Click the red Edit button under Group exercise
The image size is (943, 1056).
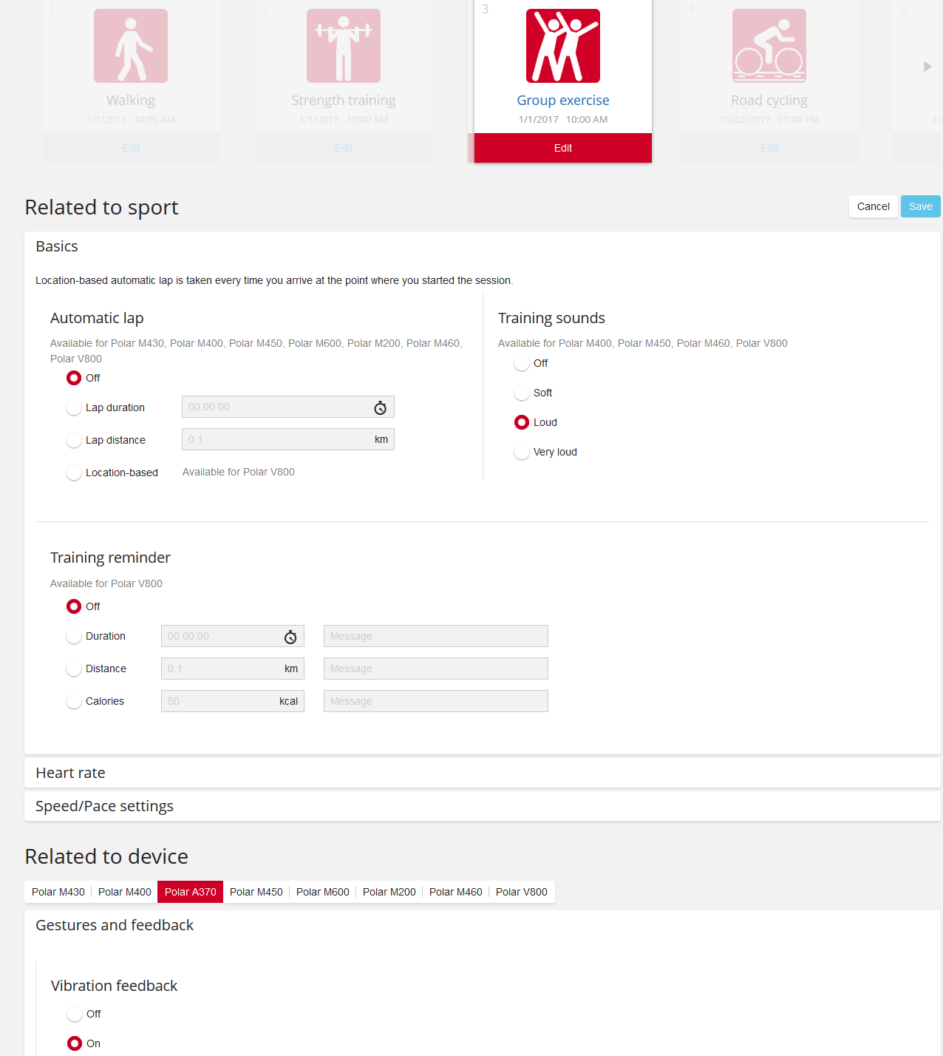coord(563,148)
